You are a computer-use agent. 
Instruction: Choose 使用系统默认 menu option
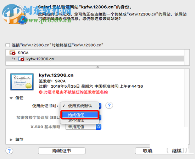tap(80, 106)
